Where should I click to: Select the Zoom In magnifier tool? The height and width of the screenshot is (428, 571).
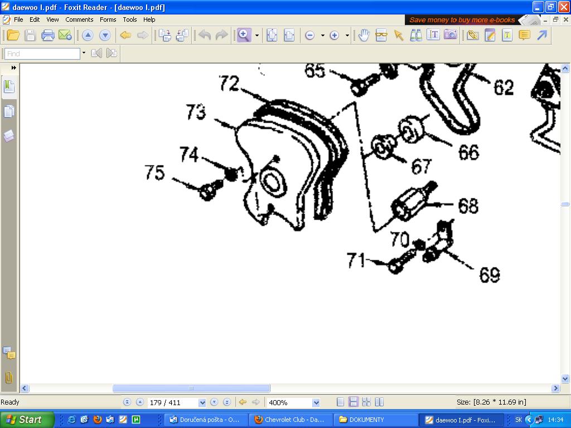(x=244, y=35)
